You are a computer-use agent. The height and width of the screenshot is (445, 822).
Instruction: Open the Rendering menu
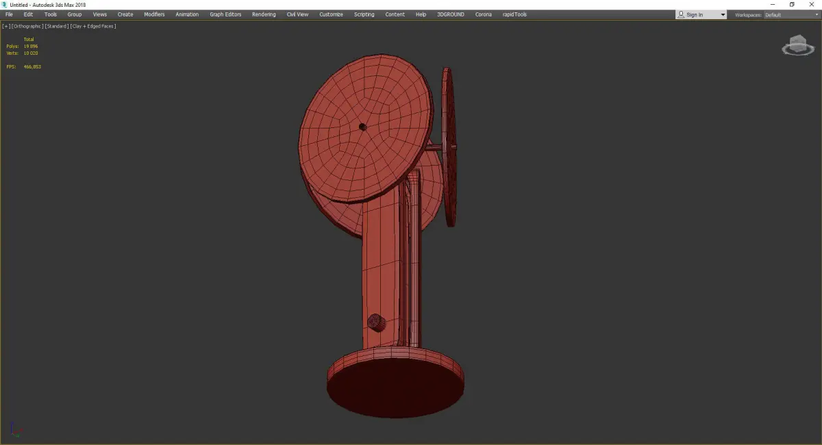tap(264, 14)
